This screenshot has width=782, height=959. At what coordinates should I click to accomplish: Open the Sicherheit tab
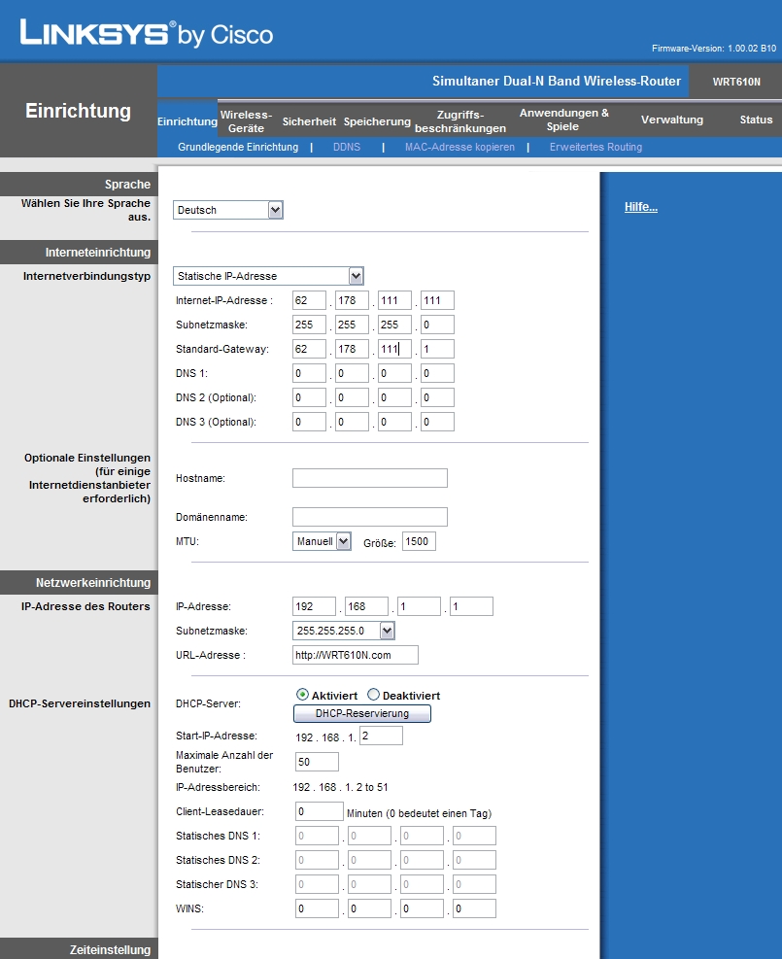click(x=309, y=121)
